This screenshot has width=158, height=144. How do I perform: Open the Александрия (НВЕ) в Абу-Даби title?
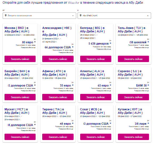tap(57, 31)
